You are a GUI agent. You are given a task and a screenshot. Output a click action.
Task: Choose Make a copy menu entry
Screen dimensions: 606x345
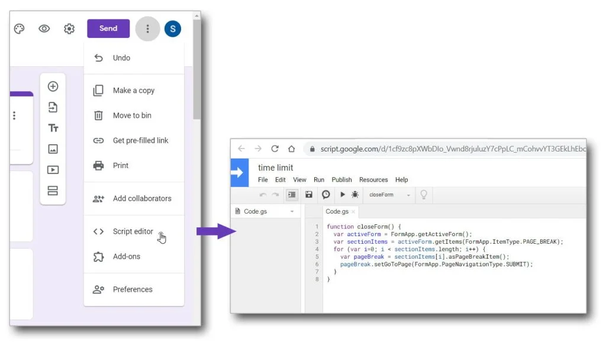pyautogui.click(x=134, y=91)
